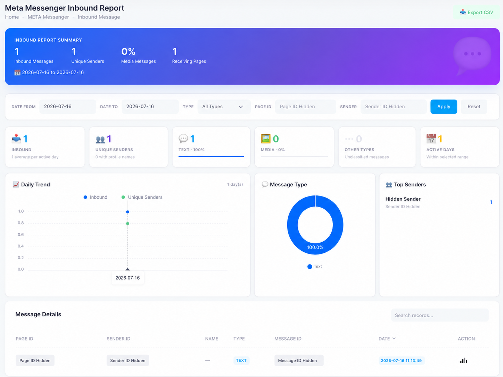Click the speech bubble icon next to Message Type
The height and width of the screenshot is (377, 503).
[x=265, y=184]
